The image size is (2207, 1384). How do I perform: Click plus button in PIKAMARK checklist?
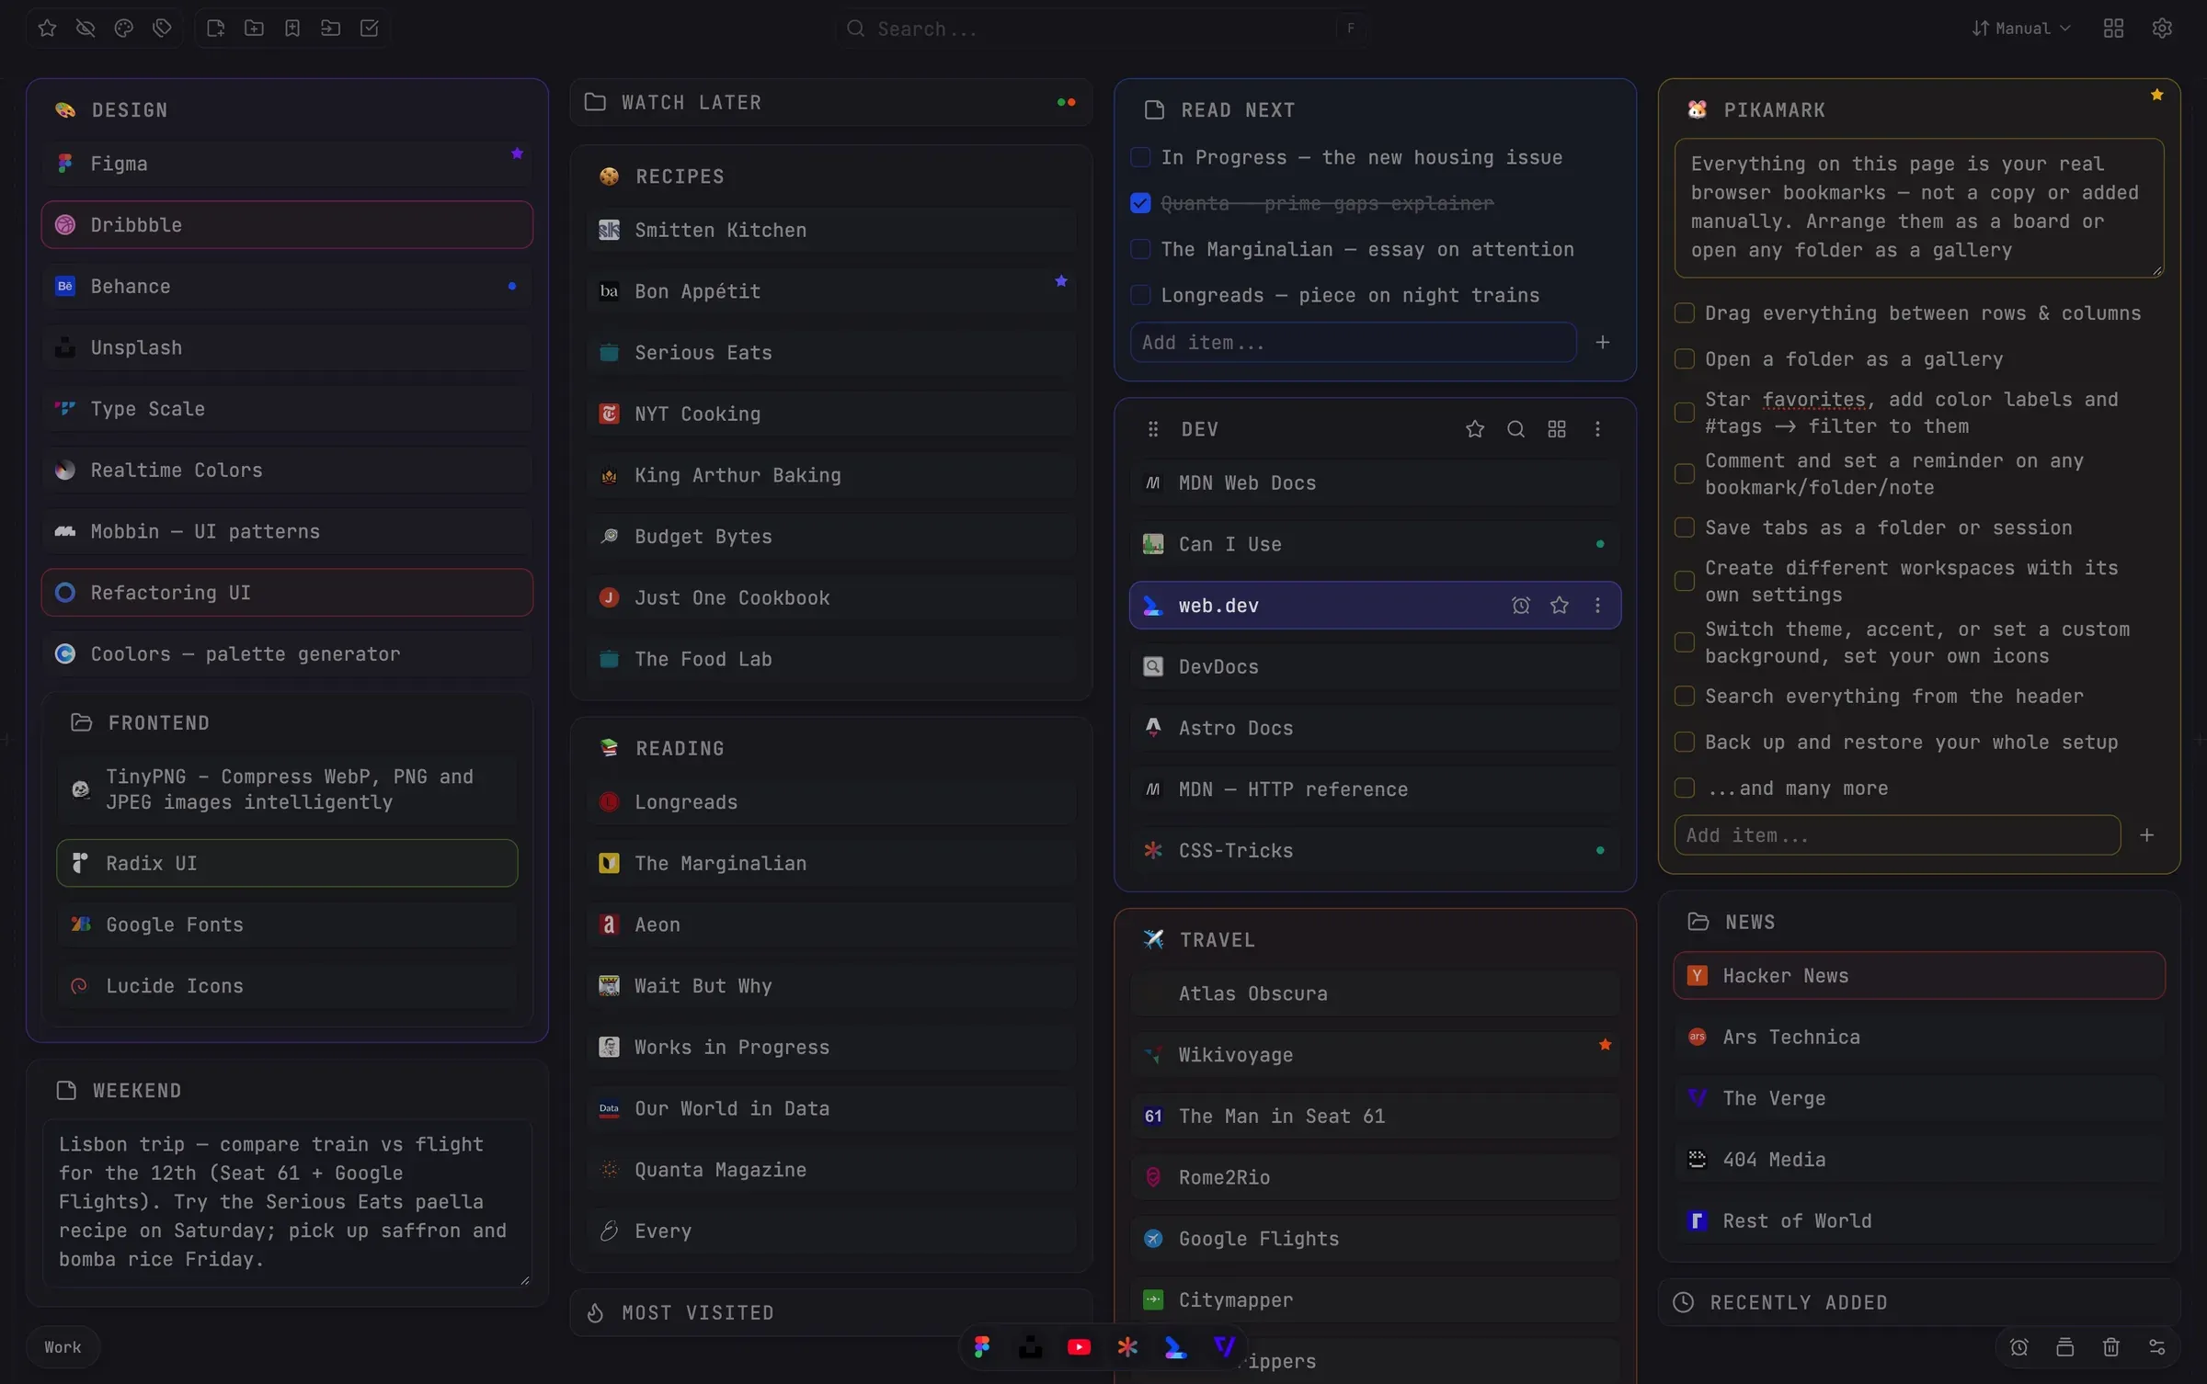2147,835
